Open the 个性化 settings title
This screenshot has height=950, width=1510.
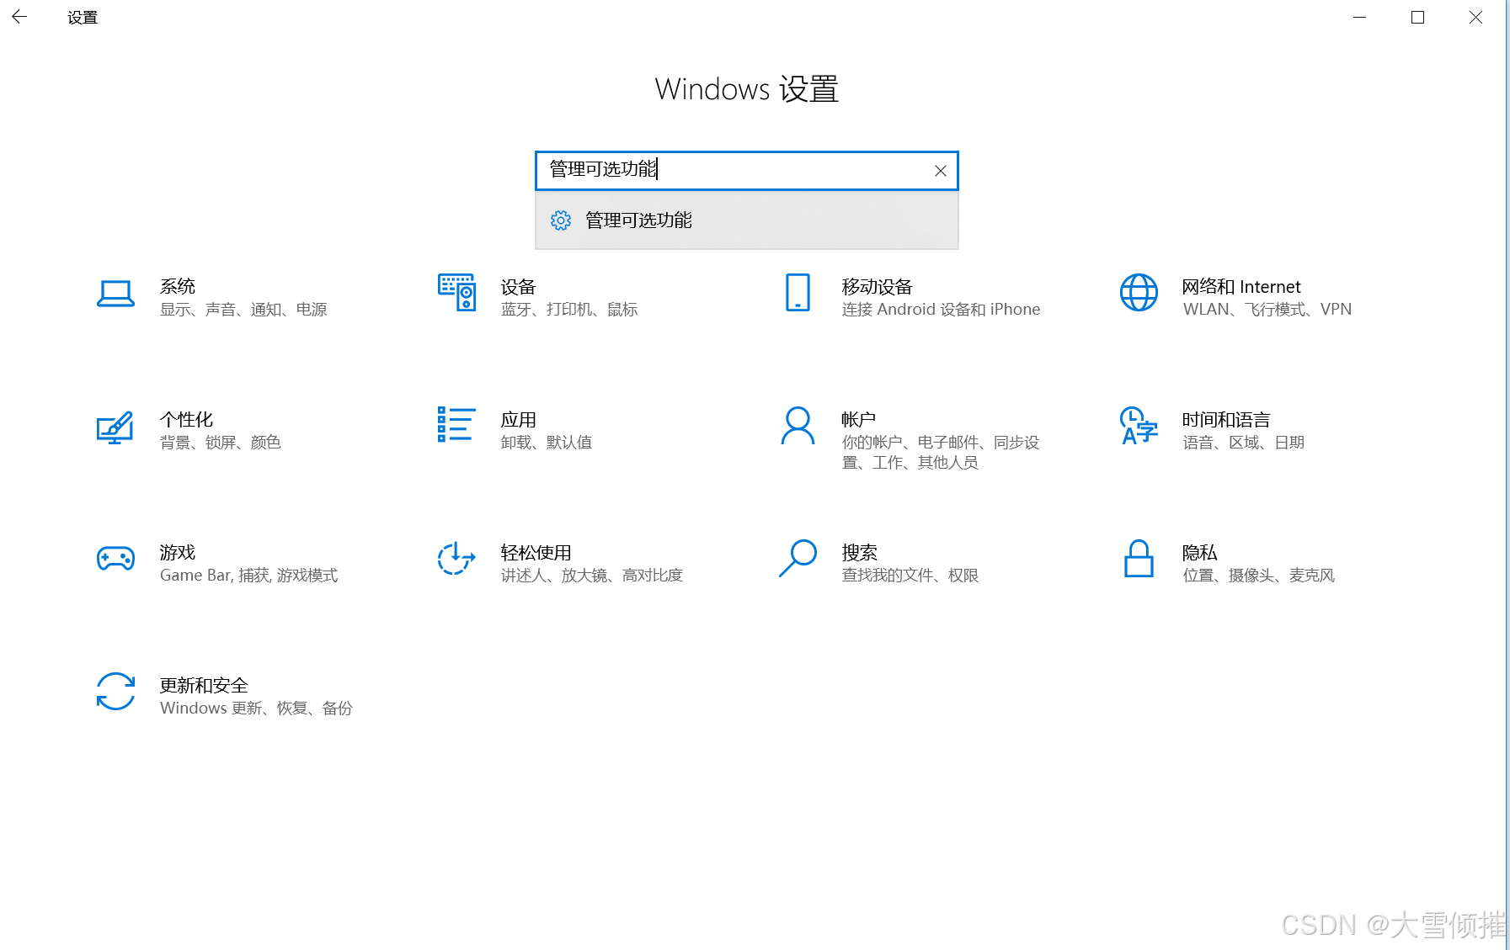point(187,419)
